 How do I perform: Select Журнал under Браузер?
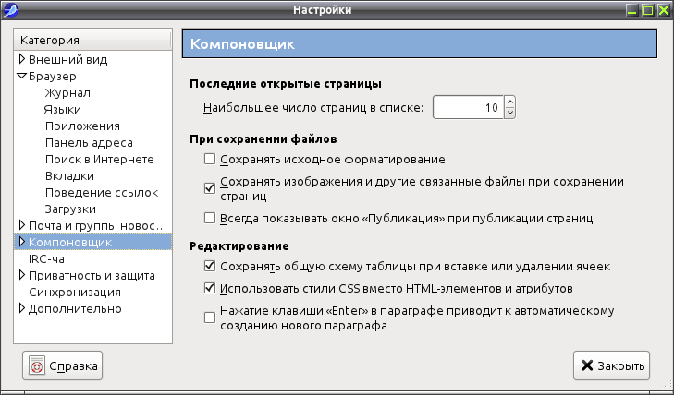[67, 92]
